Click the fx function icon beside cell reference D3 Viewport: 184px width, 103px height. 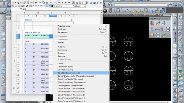tap(24, 9)
